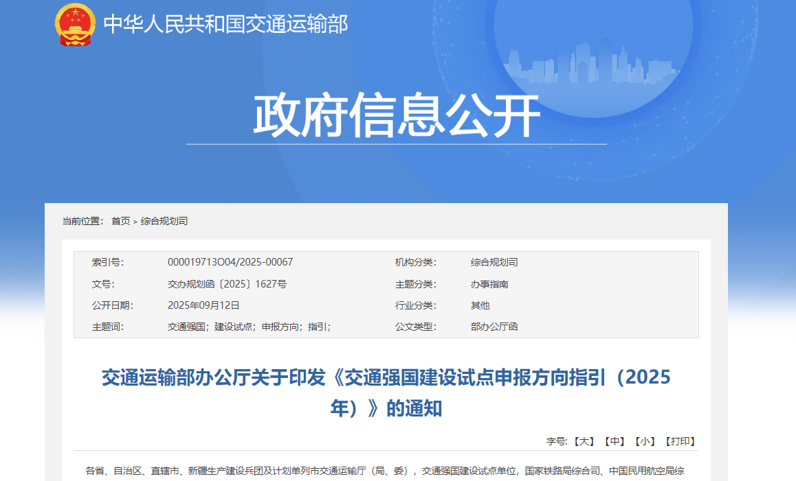
Task: Print the page via 打印
Action: 679,441
